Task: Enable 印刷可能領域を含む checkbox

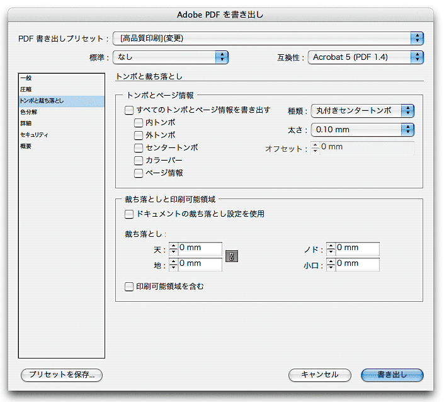Action: click(129, 287)
